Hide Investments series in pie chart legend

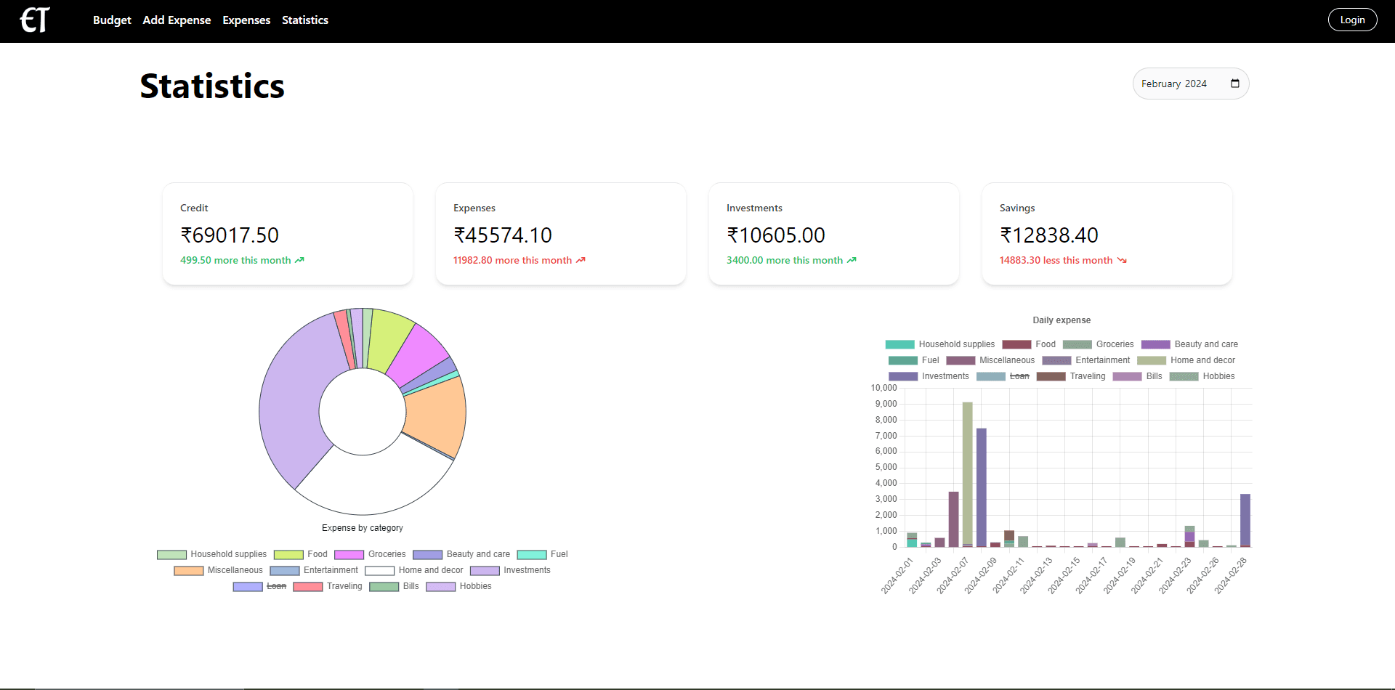(526, 570)
